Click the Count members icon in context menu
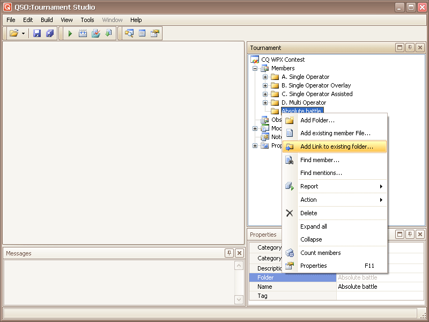 (x=290, y=253)
